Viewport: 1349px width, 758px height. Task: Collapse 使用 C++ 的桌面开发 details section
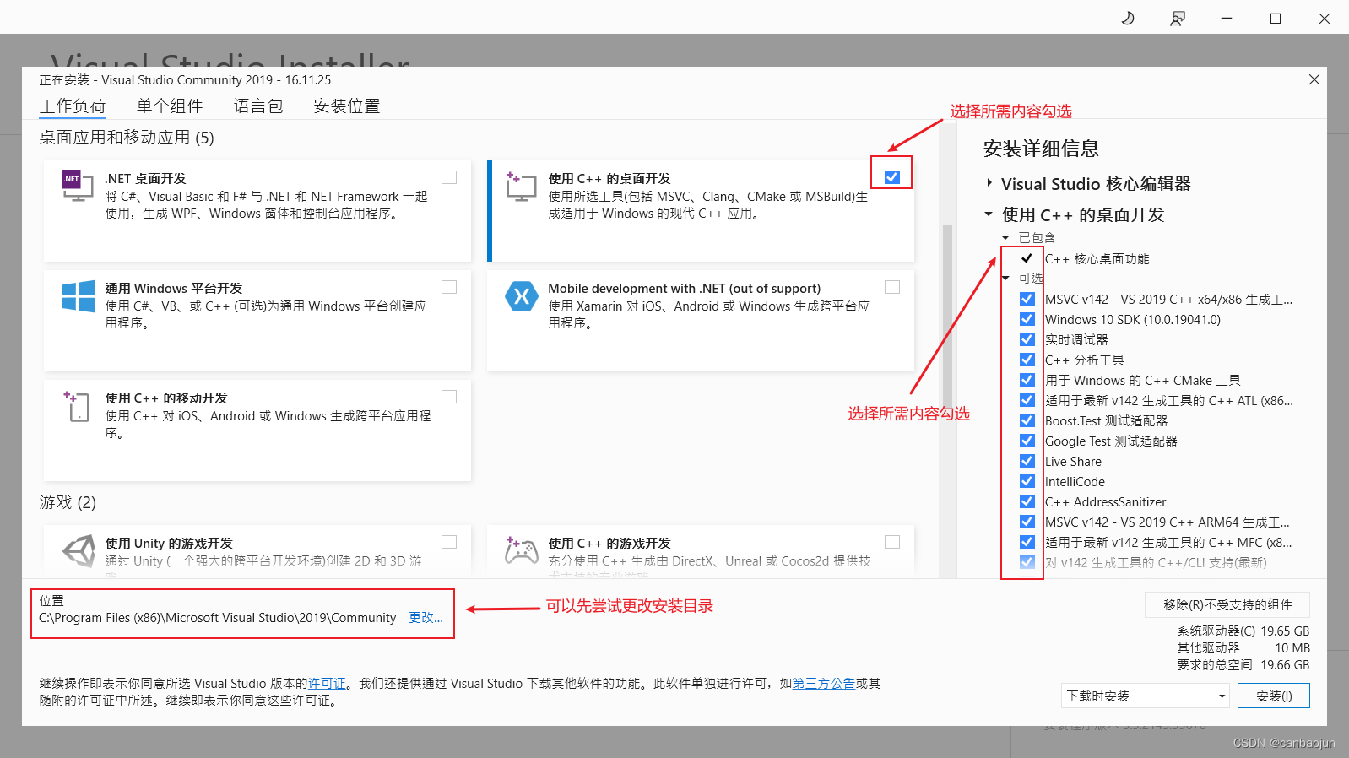point(989,214)
